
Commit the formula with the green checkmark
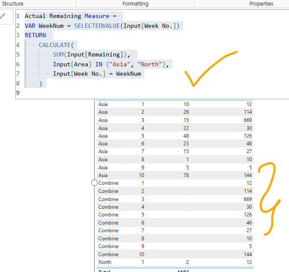(x=3, y=16)
